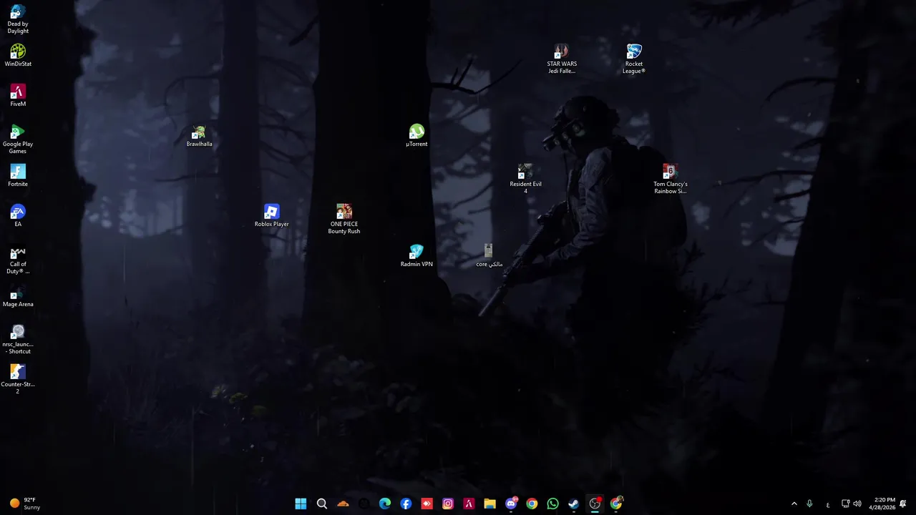Screen dimensions: 916x515
Task: Click the µTorrent desktop icon
Action: click(416, 136)
